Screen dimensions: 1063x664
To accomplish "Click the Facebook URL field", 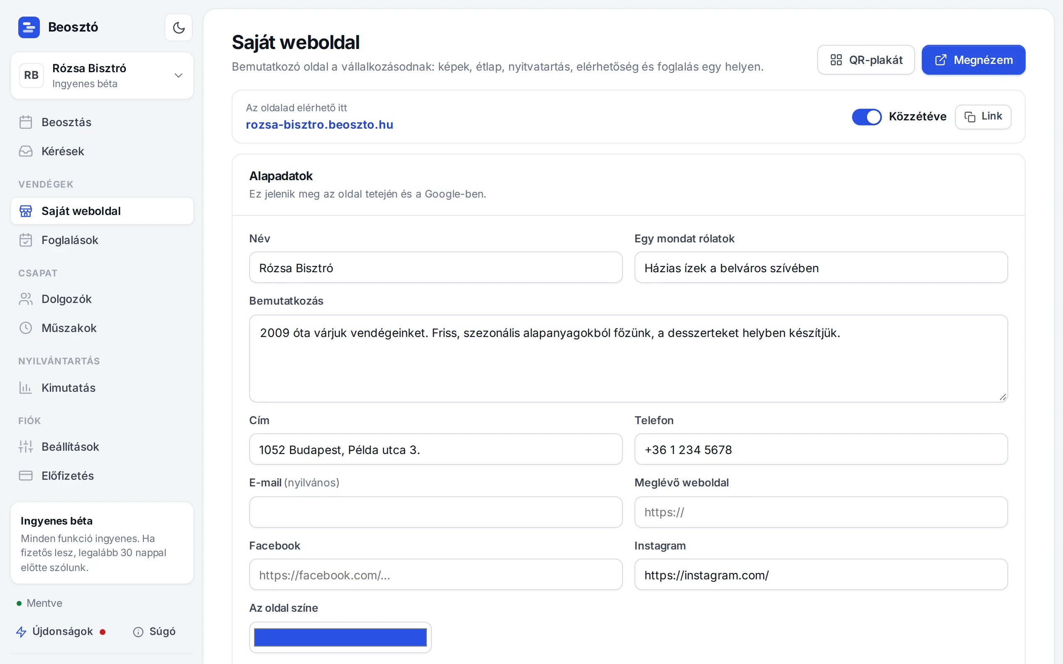I will [x=436, y=574].
